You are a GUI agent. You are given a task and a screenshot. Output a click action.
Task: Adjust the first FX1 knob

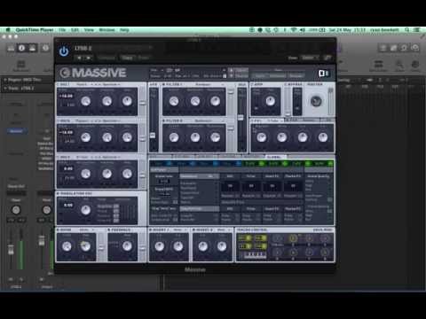(262, 137)
